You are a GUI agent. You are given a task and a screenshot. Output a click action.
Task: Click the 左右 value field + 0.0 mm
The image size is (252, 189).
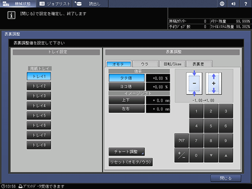[158, 109]
